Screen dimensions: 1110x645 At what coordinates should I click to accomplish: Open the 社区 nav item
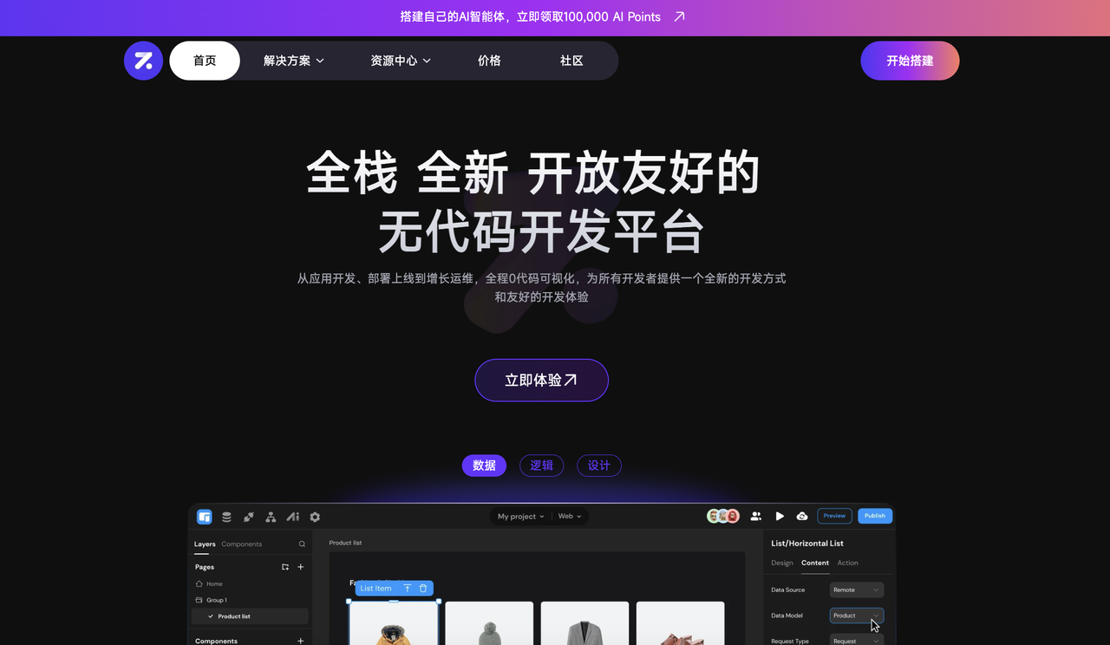point(571,61)
